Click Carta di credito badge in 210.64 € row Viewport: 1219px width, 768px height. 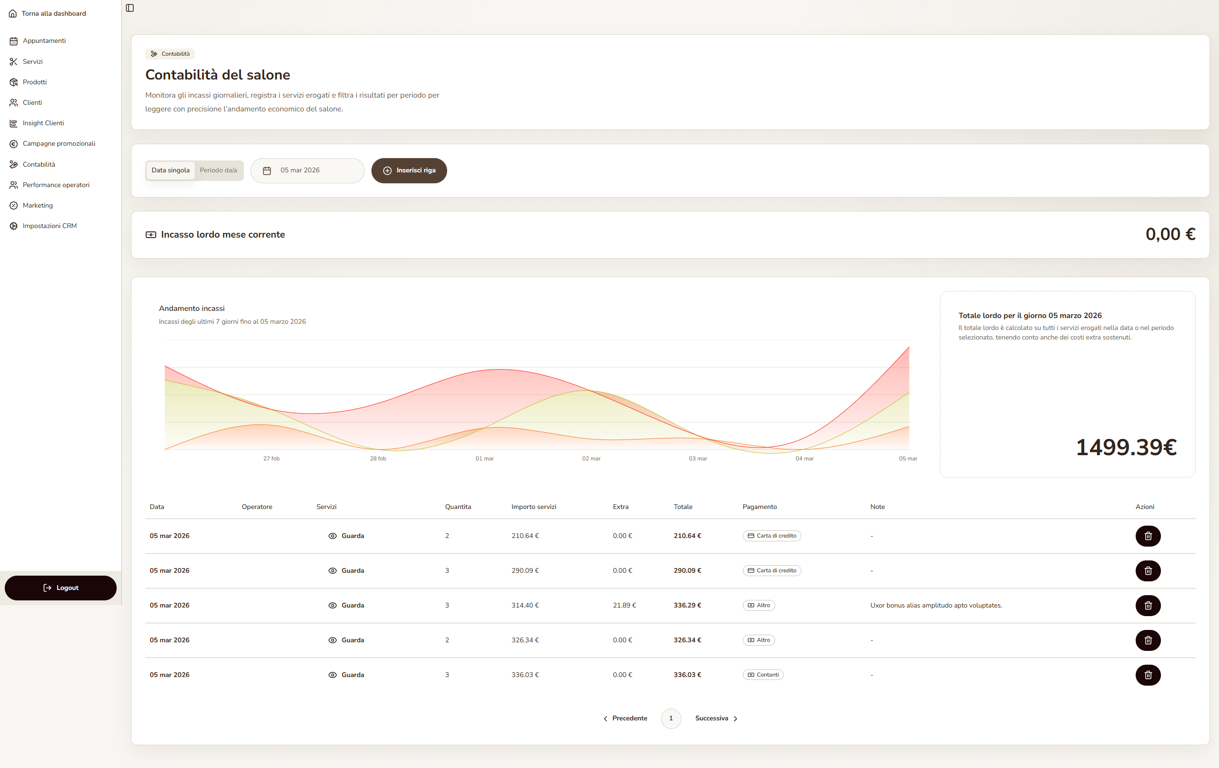(x=771, y=536)
